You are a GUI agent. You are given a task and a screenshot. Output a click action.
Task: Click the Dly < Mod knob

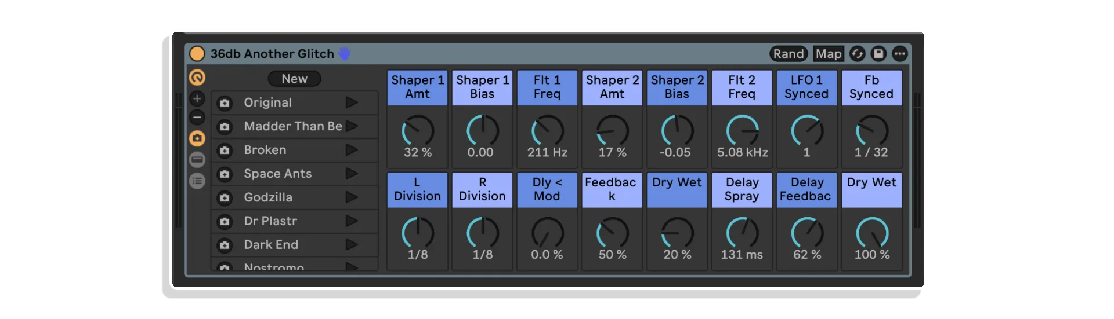[548, 233]
